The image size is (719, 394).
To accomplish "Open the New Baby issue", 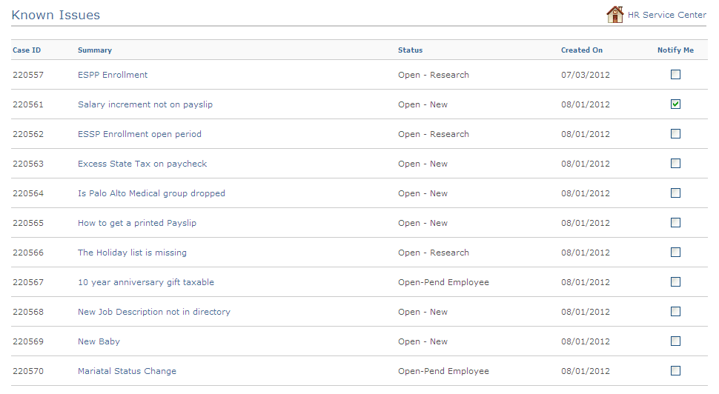I will click(x=99, y=341).
